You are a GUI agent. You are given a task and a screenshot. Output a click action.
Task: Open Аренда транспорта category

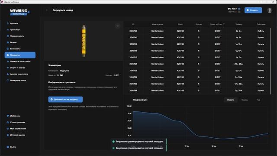coord(19,74)
